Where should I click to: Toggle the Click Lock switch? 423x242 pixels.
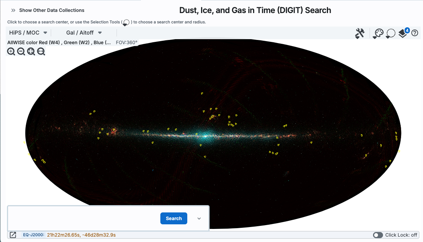pos(378,235)
